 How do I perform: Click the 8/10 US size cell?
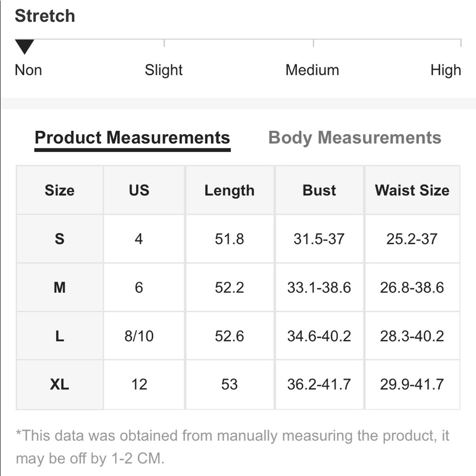pyautogui.click(x=139, y=336)
